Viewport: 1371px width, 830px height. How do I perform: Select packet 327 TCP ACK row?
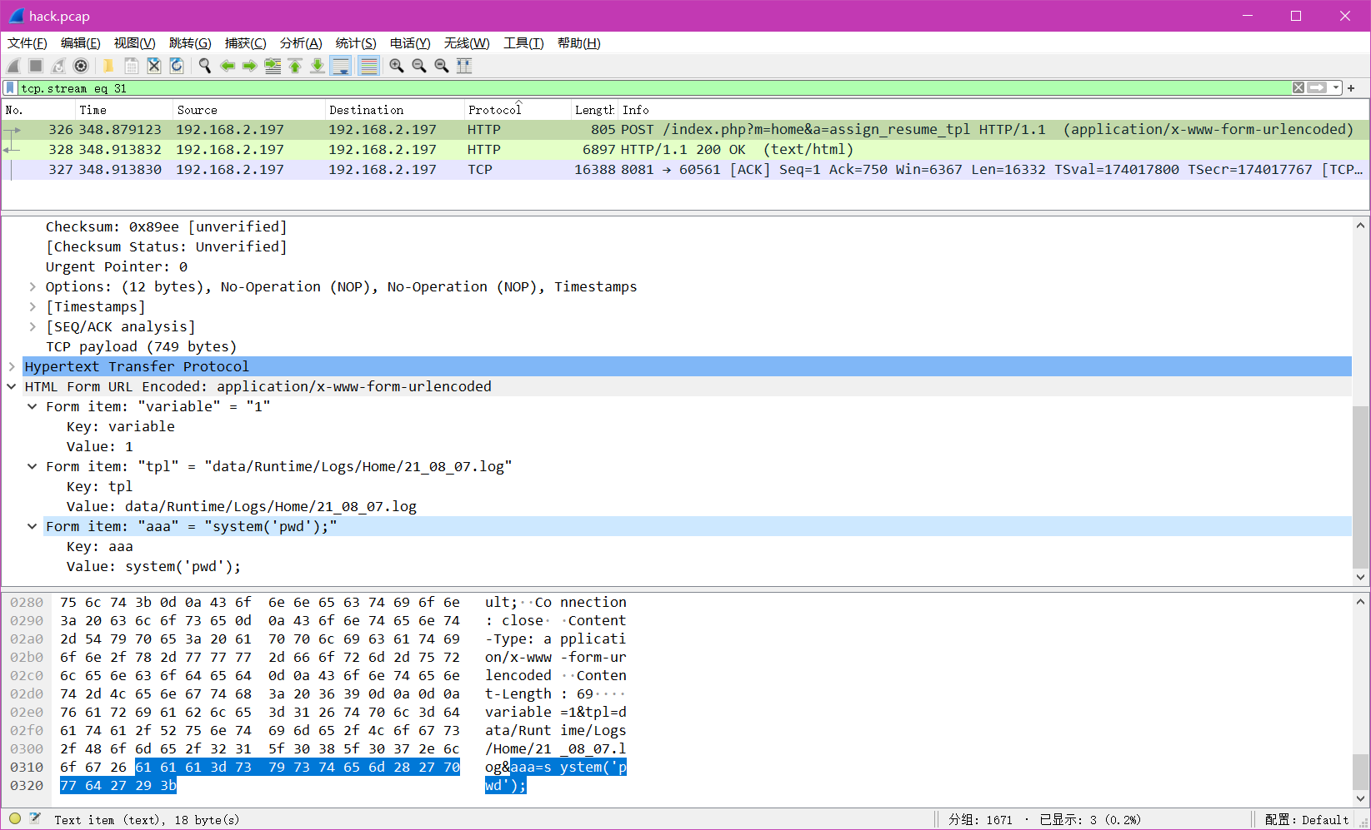point(685,170)
